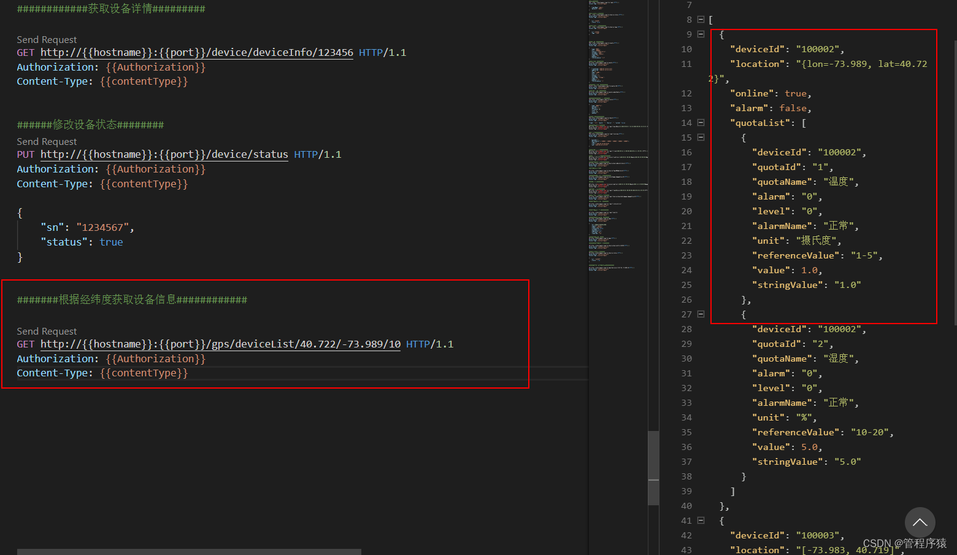
Task: Open the device/status URL link
Action: [x=164, y=155]
